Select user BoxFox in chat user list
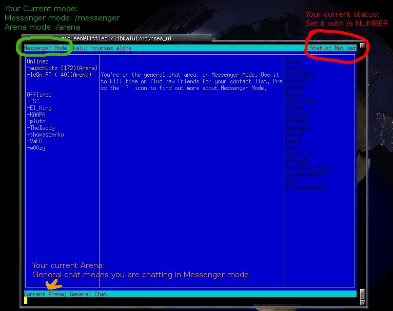 pyautogui.click(x=294, y=95)
